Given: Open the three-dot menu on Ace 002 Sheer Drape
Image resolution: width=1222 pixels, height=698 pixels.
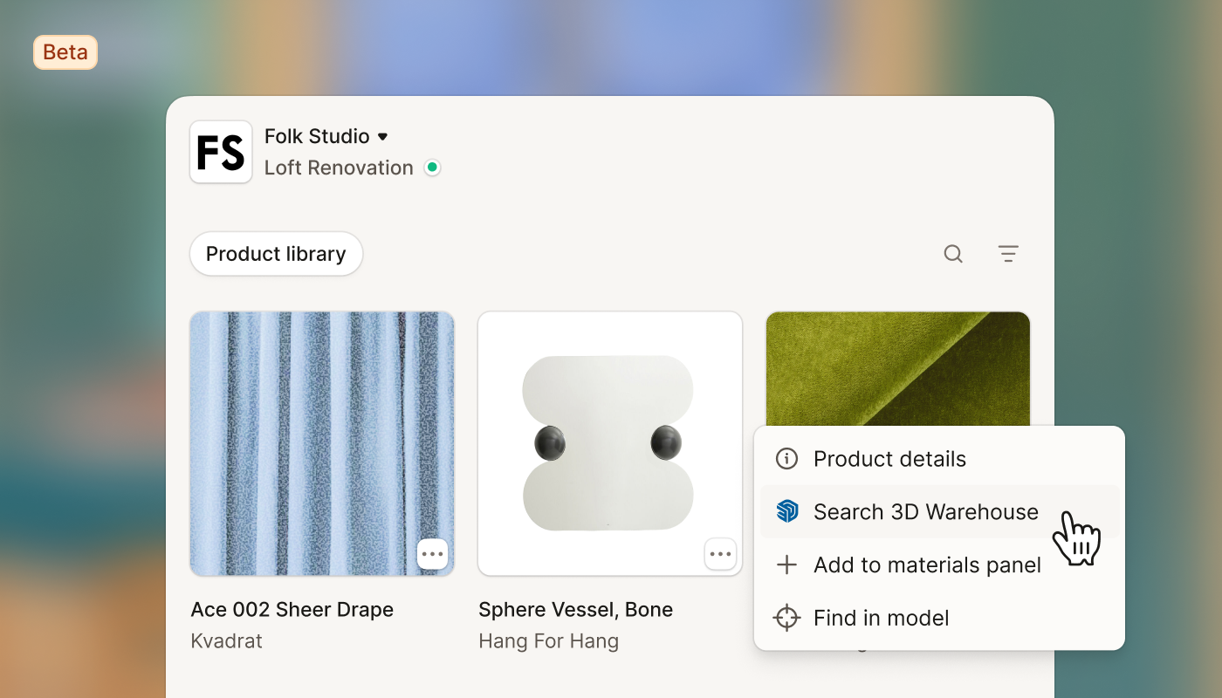Looking at the screenshot, I should [433, 554].
